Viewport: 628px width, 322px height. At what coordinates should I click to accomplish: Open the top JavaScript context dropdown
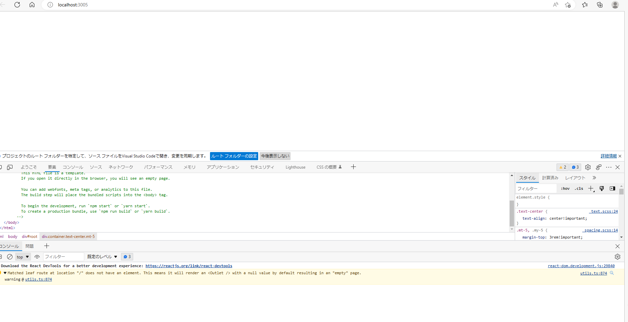point(23,257)
